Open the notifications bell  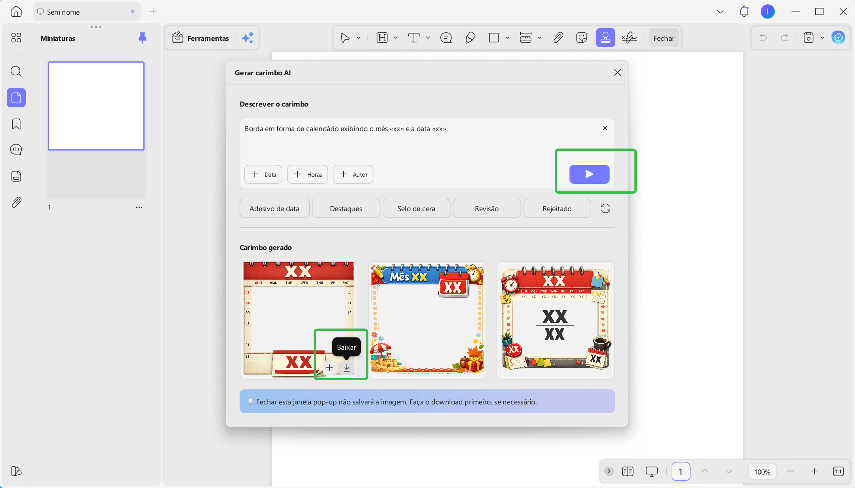[744, 12]
